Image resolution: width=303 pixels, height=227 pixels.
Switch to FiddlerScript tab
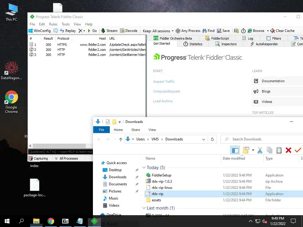pos(217,38)
